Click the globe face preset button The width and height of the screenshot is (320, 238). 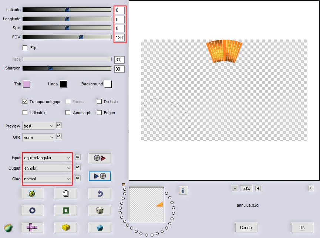click(x=32, y=193)
